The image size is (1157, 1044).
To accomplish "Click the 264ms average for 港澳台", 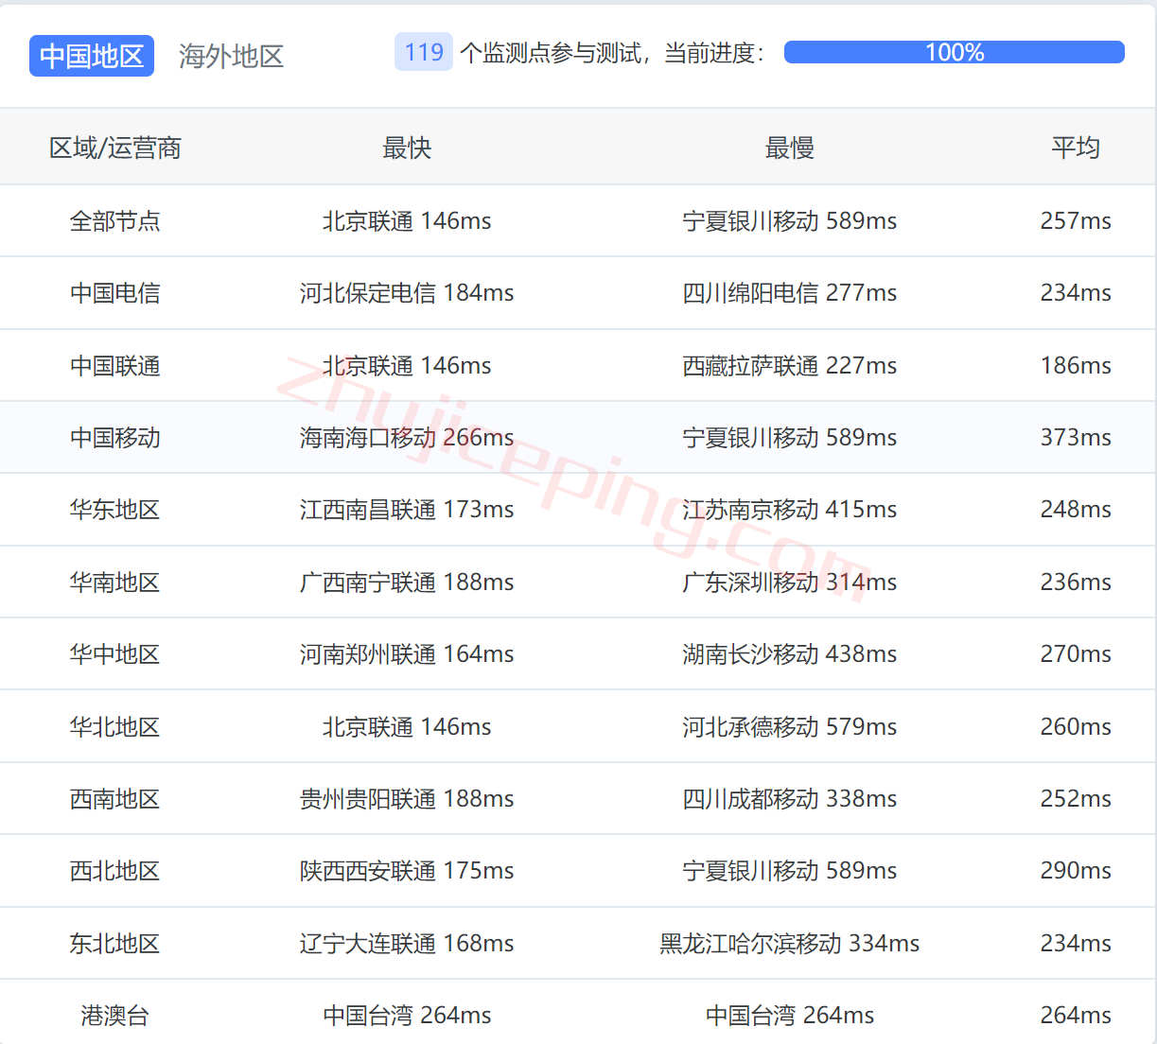I will click(1076, 1015).
